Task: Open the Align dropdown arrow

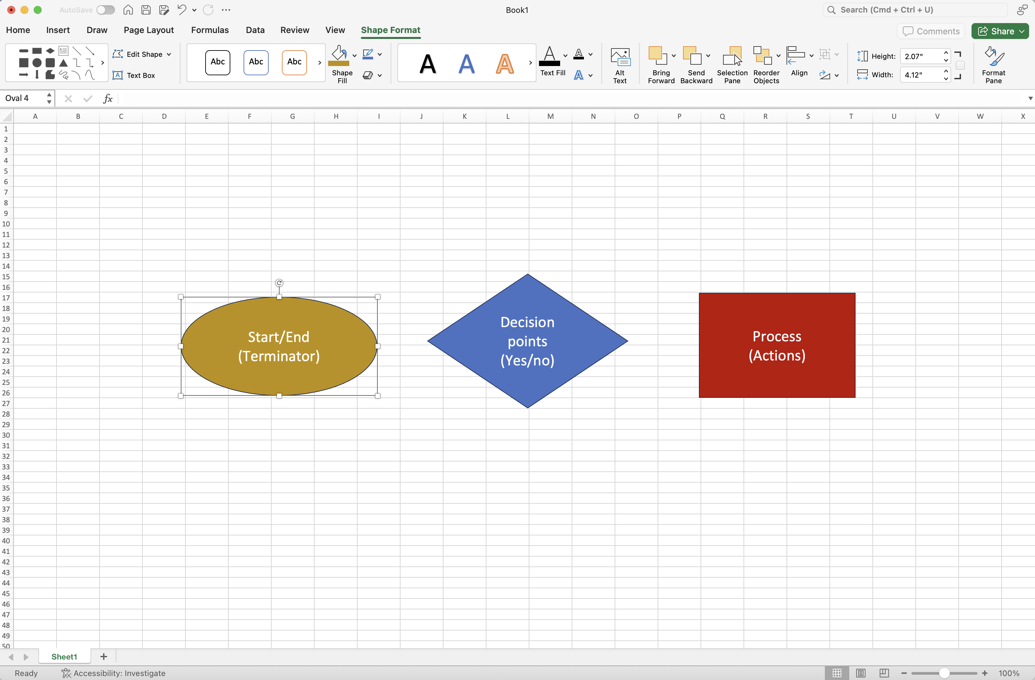Action: tap(811, 55)
